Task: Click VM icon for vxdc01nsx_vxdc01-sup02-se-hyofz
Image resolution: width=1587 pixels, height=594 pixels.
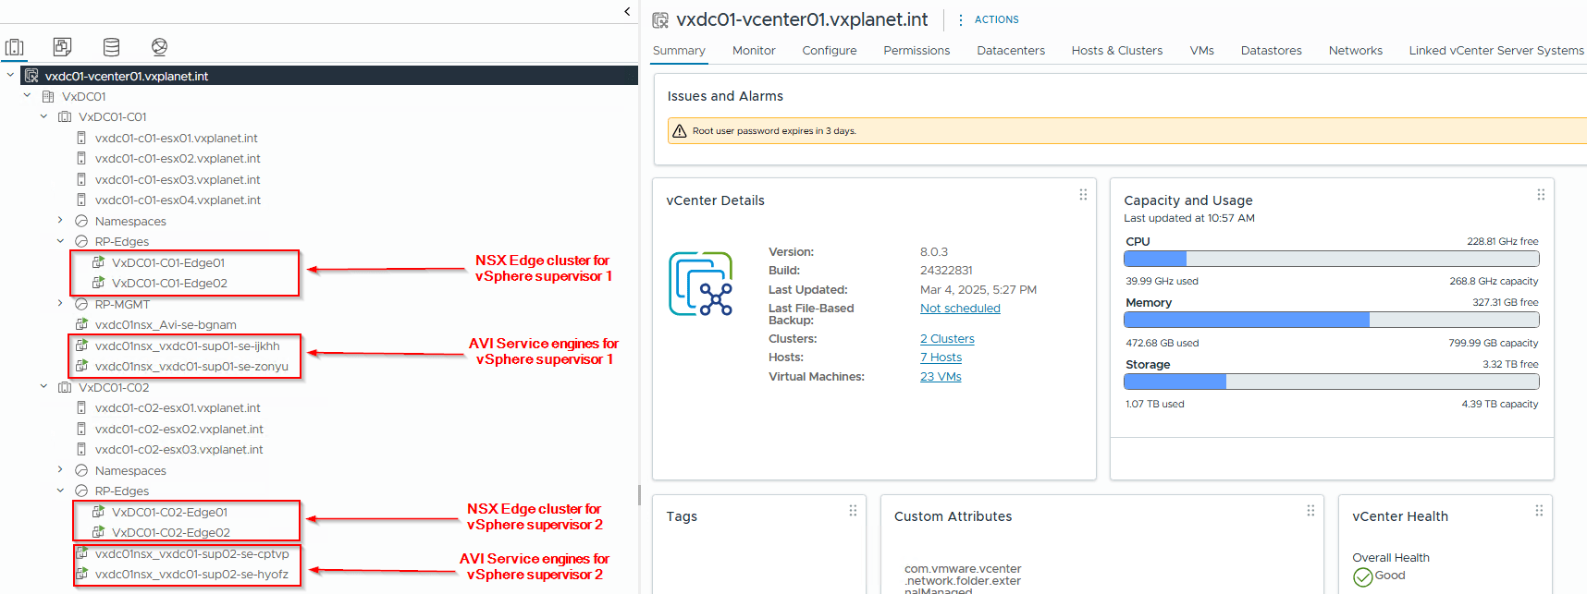Action: 81,574
